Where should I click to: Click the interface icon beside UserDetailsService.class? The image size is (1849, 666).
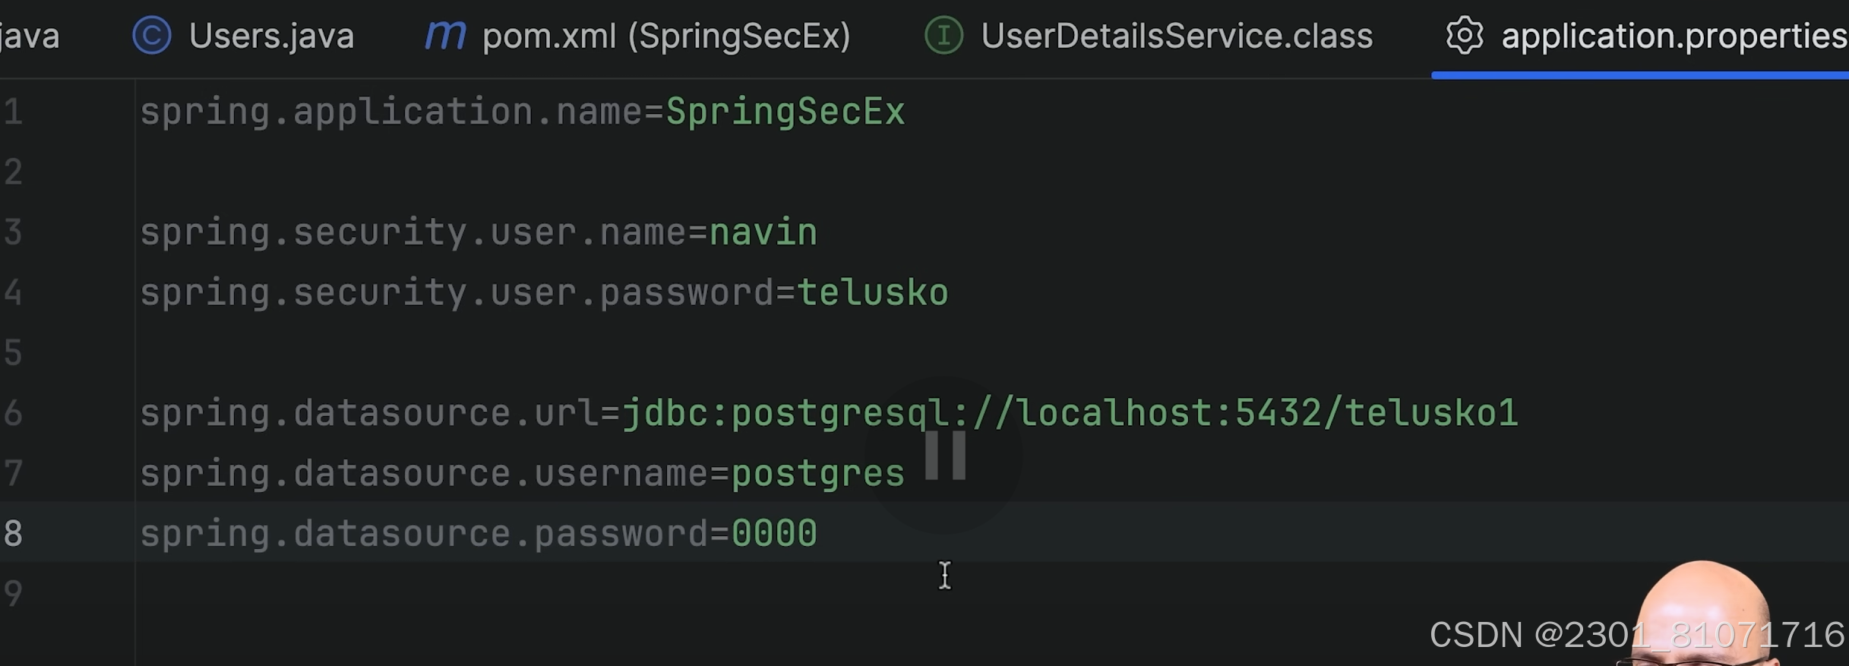[943, 35]
